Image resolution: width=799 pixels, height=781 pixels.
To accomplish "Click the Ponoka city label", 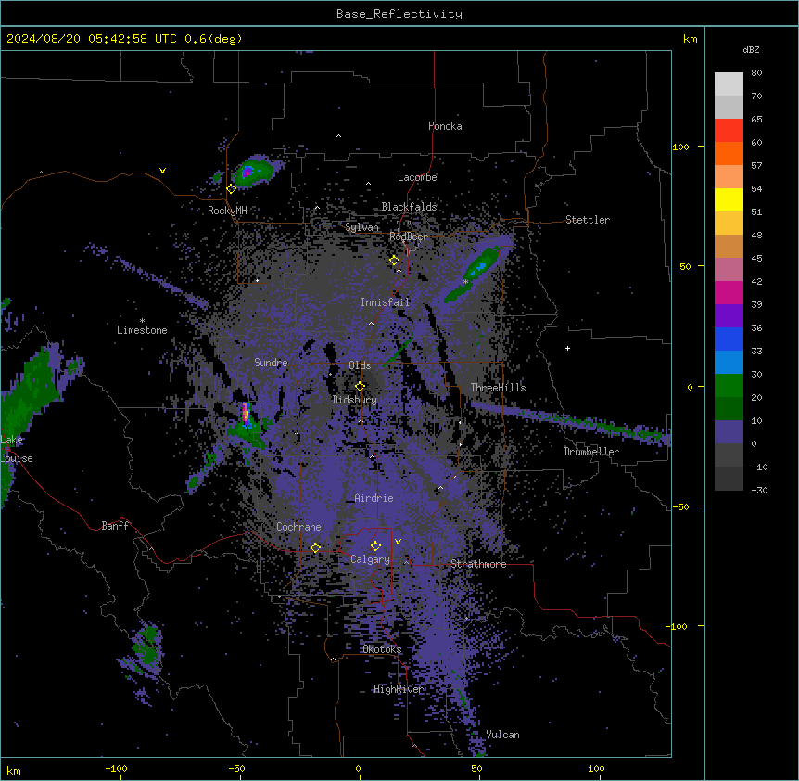I will (x=445, y=126).
